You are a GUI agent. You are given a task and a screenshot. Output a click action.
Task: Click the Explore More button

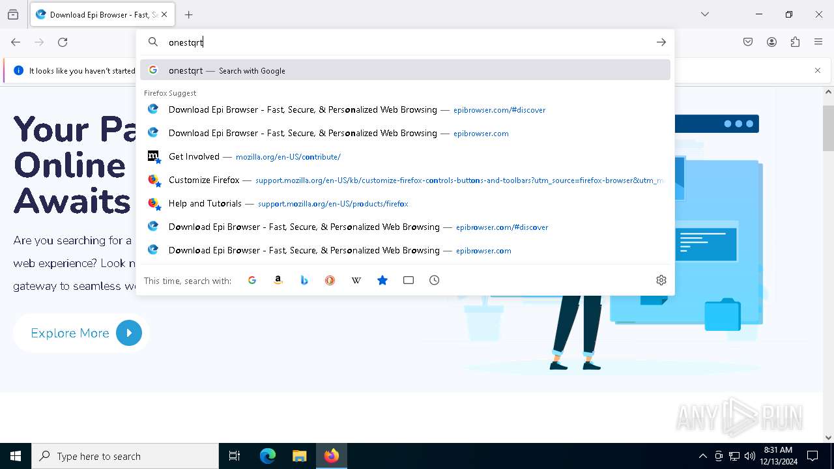click(x=81, y=333)
